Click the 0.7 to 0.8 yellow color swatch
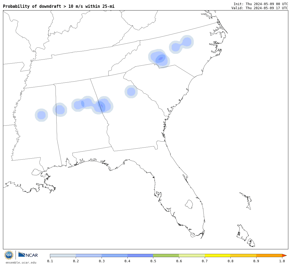 [218, 255]
